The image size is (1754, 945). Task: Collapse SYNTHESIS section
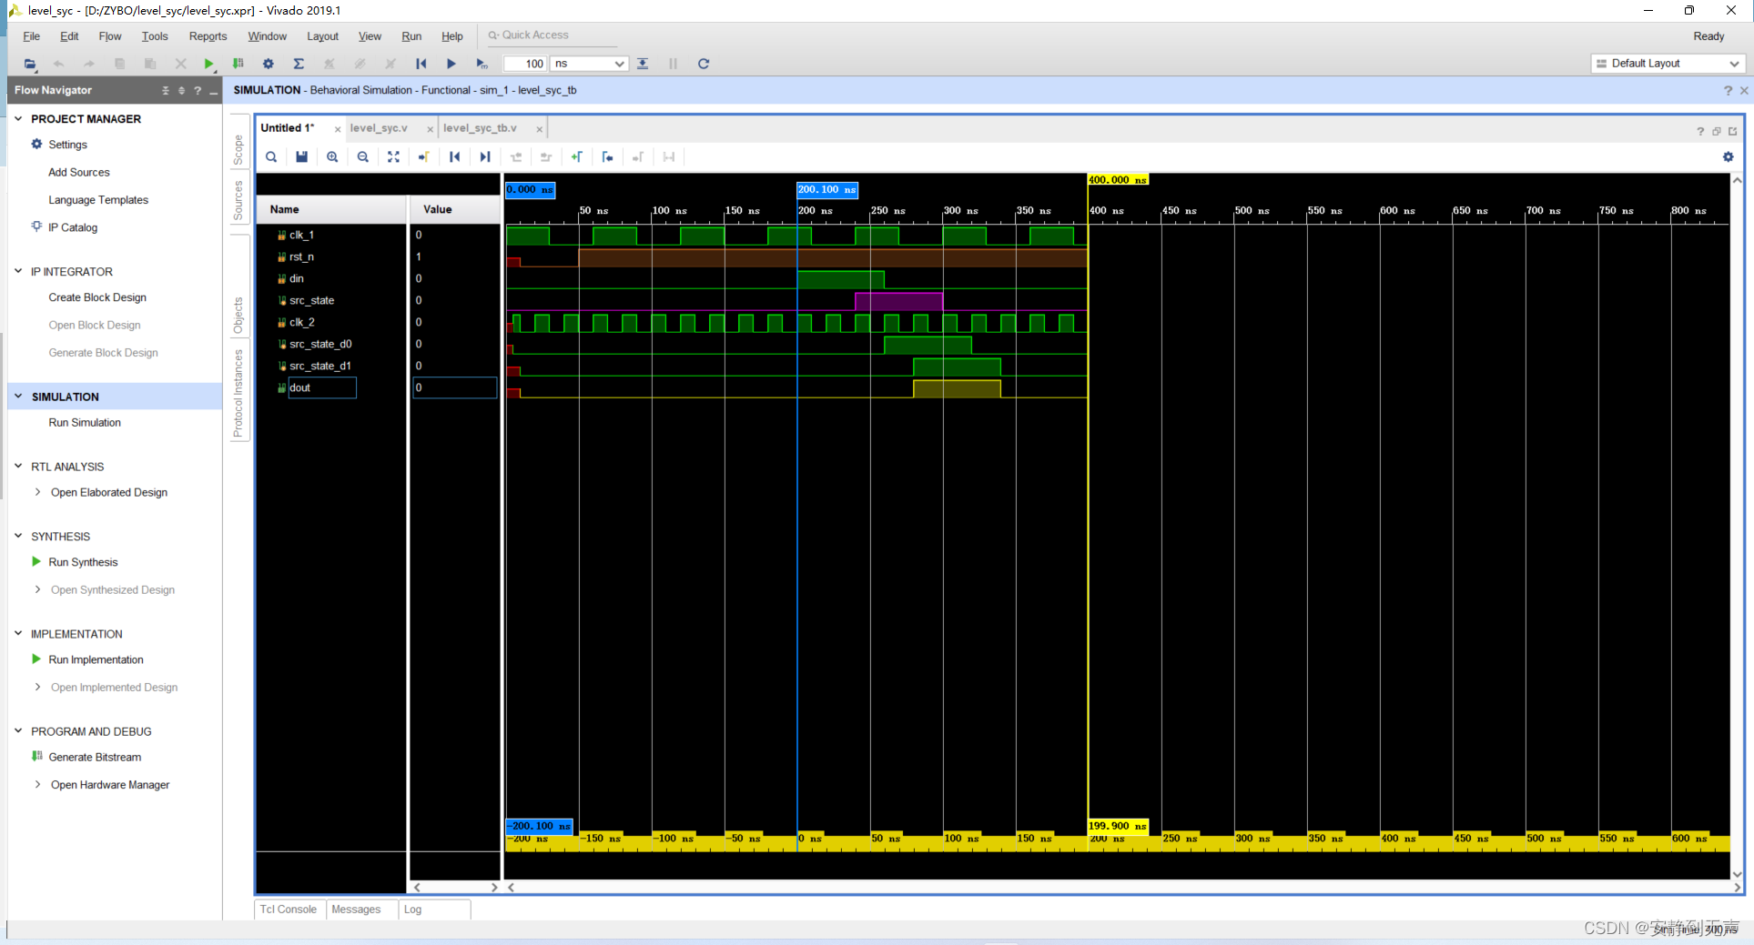click(x=18, y=536)
